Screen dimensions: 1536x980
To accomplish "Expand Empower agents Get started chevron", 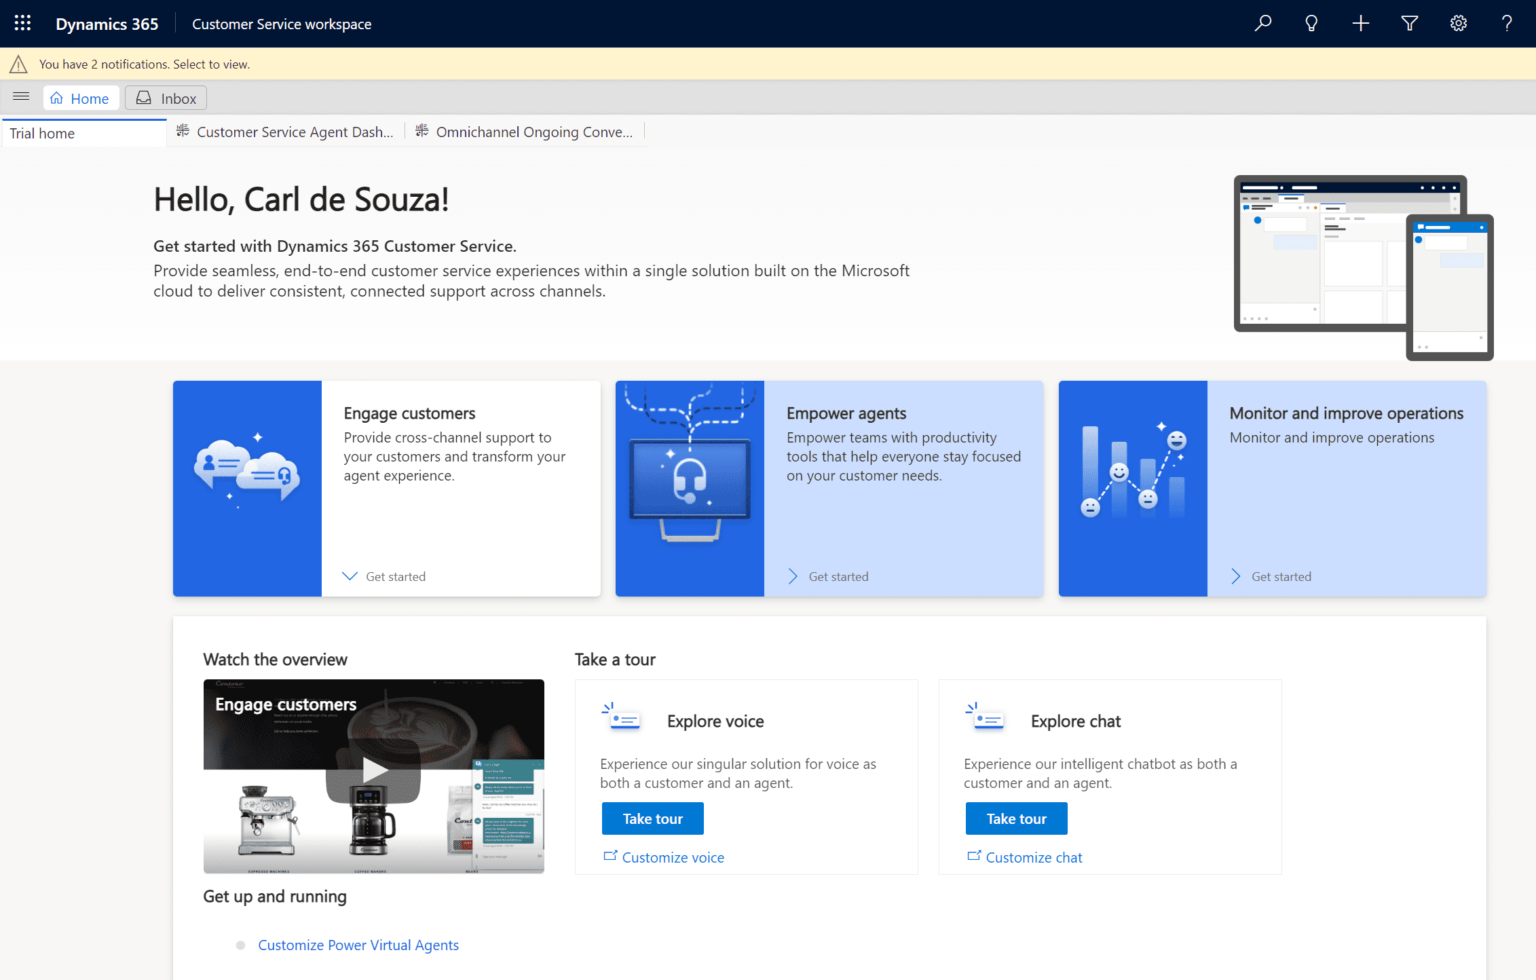I will click(x=793, y=576).
